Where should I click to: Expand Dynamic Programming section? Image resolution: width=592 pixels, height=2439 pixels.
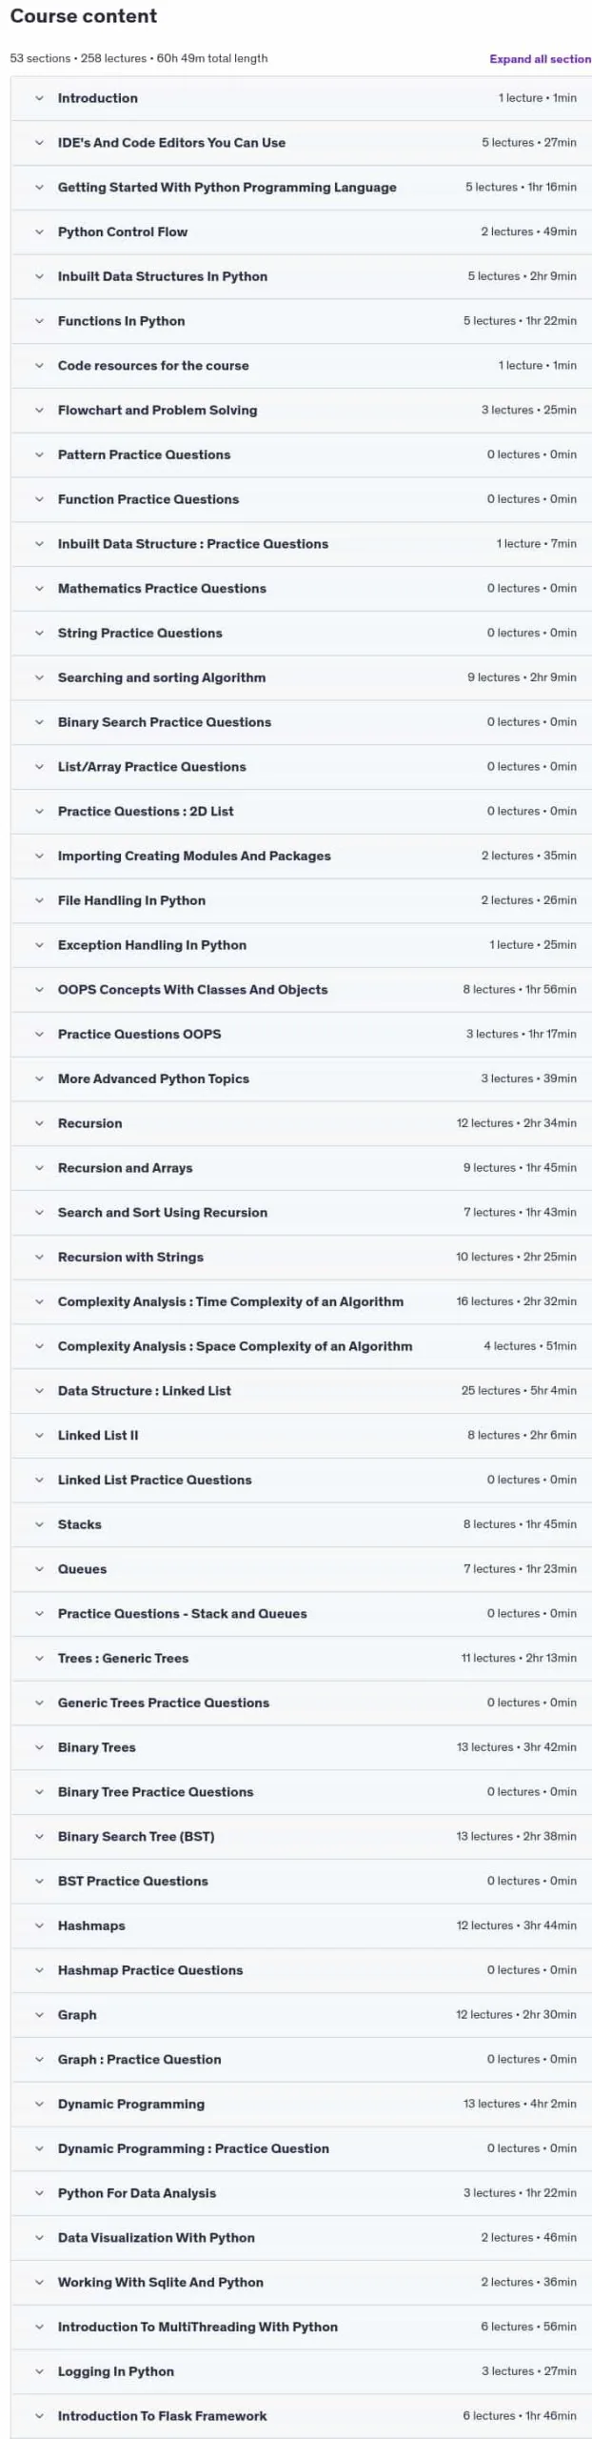301,2104
